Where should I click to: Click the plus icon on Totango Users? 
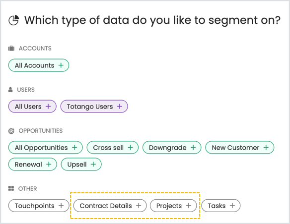click(120, 107)
